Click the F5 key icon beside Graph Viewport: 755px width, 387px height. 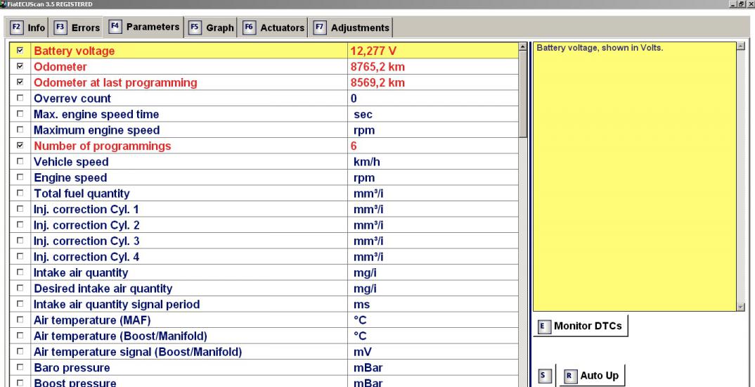(196, 27)
